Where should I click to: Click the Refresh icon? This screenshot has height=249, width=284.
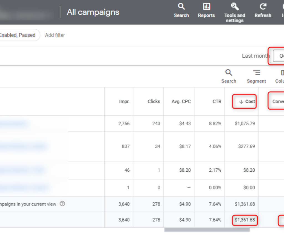pos(263,7)
